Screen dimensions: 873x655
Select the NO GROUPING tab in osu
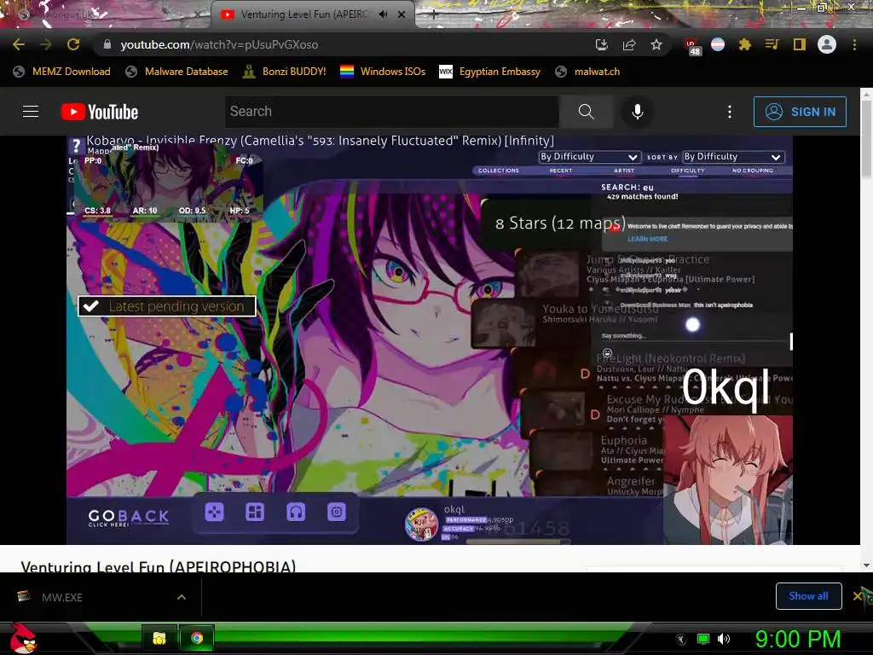click(753, 171)
